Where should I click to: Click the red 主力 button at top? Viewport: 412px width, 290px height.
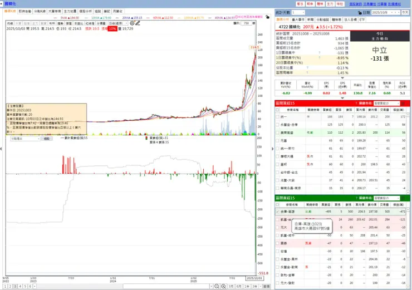[x=330, y=4]
